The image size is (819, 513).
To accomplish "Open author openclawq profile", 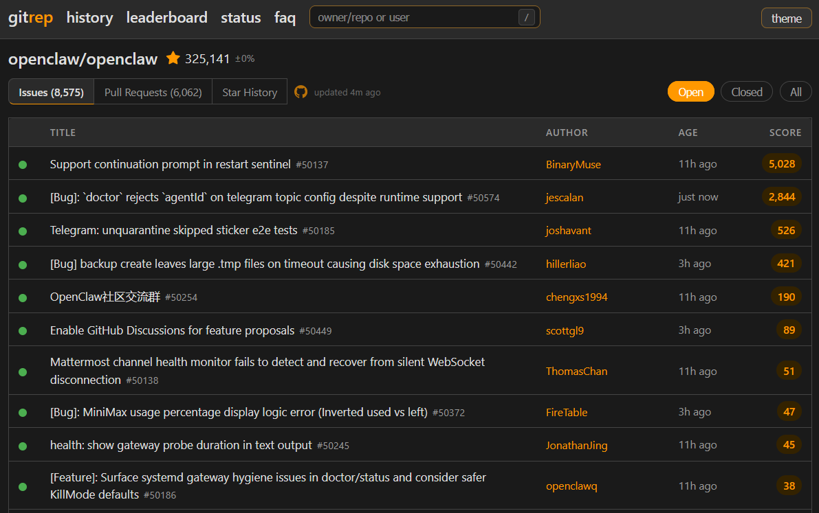I will 571,486.
